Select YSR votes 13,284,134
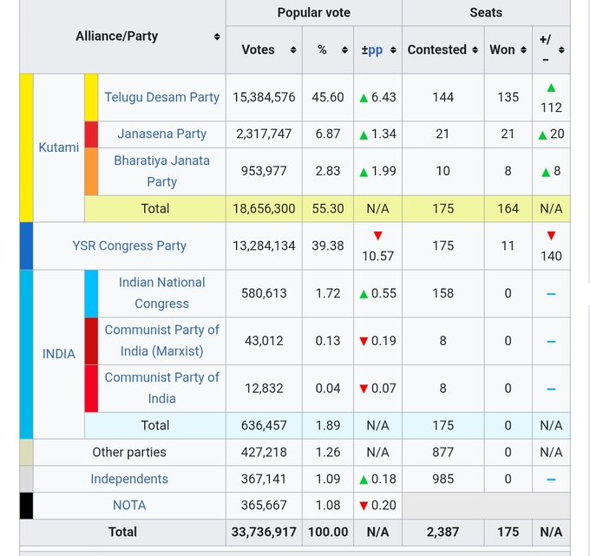 264,245
